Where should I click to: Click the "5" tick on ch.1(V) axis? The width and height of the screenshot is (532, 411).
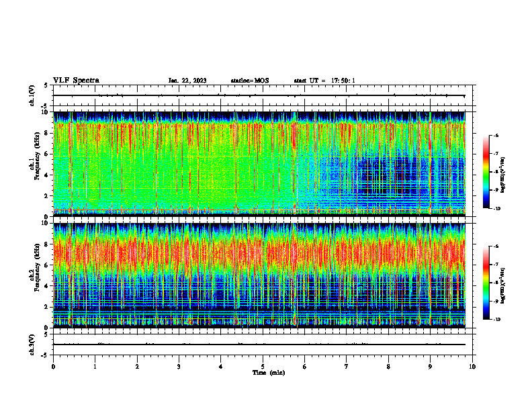(47, 85)
